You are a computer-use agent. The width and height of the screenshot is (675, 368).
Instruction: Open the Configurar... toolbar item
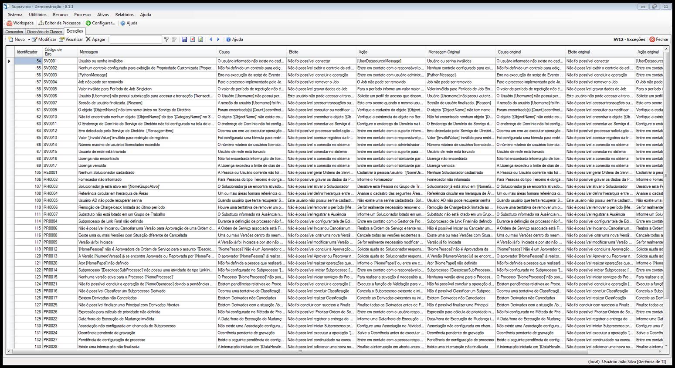pyautogui.click(x=100, y=23)
